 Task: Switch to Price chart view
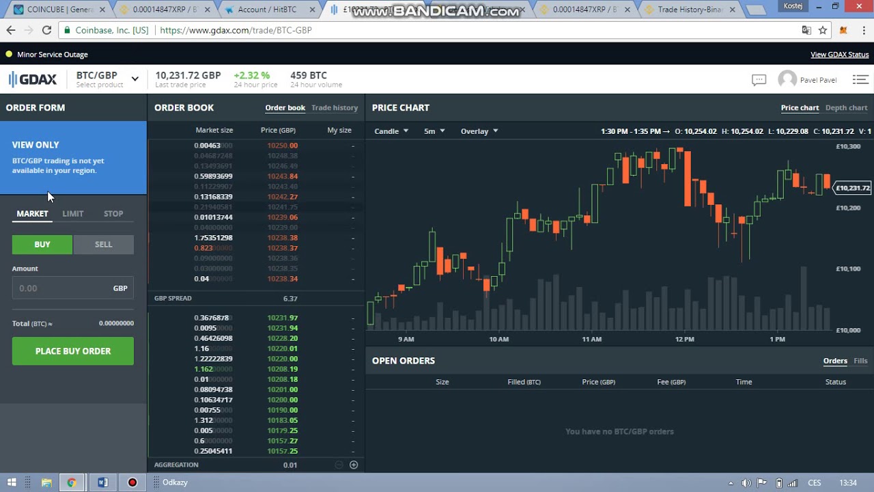coord(800,108)
